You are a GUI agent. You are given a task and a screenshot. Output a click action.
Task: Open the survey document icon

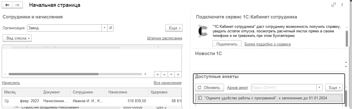(x=200, y=98)
